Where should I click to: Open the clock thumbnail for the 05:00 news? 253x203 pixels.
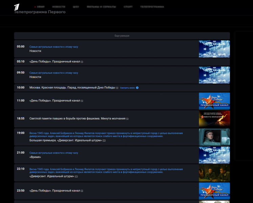coord(214,49)
